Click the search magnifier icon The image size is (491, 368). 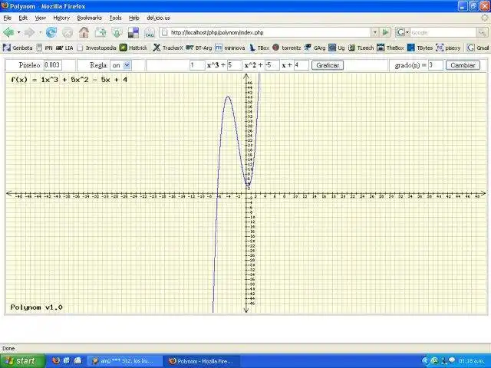coord(482,32)
